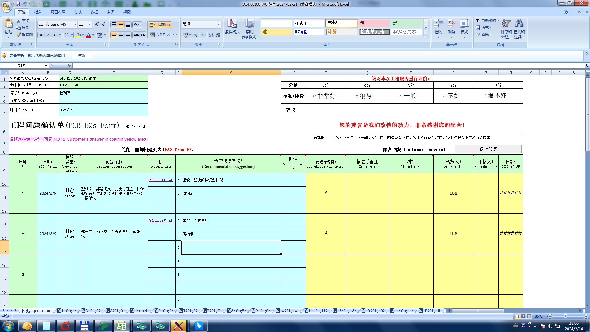The height and width of the screenshot is (332, 590).
Task: Click the 保存答复 button
Action: click(x=488, y=149)
